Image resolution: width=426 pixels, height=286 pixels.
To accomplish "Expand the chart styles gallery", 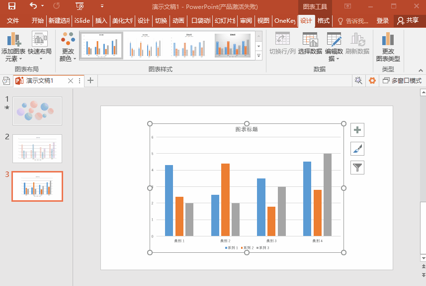I will click(258, 56).
